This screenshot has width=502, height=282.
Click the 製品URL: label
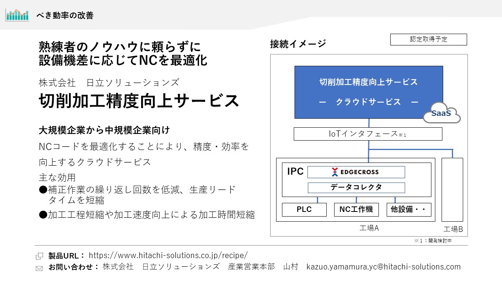click(x=67, y=256)
